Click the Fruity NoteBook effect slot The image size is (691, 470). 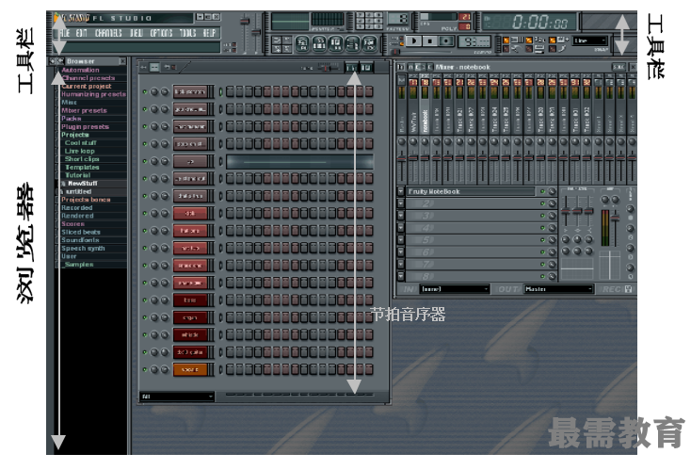pyautogui.click(x=470, y=191)
